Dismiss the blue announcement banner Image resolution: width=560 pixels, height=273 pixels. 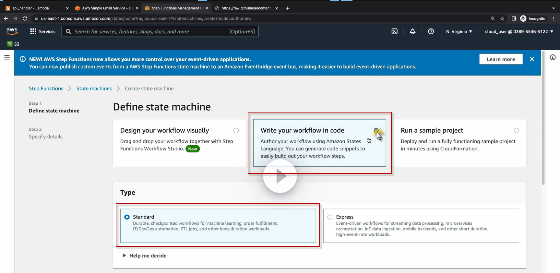click(532, 59)
